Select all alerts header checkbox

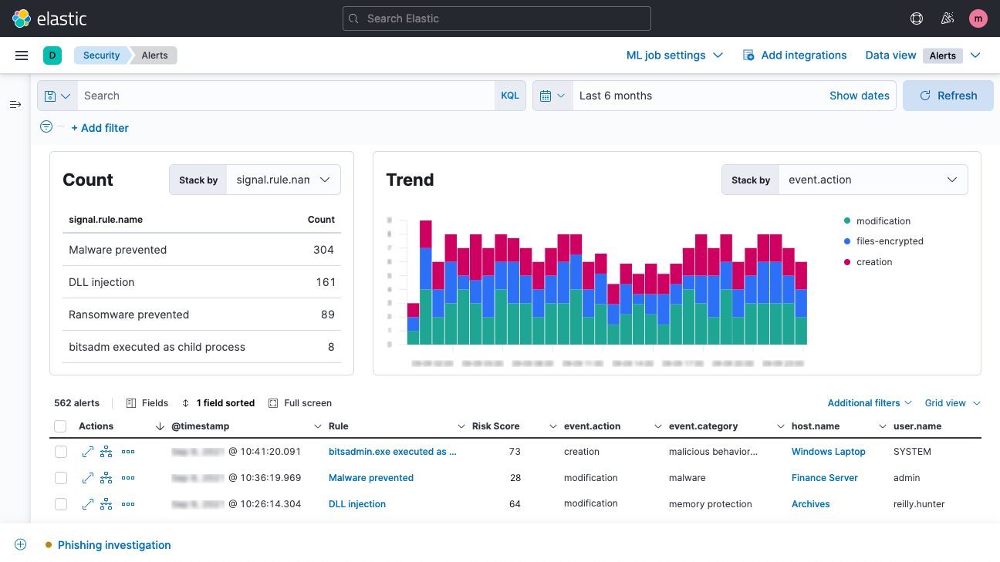click(x=60, y=426)
